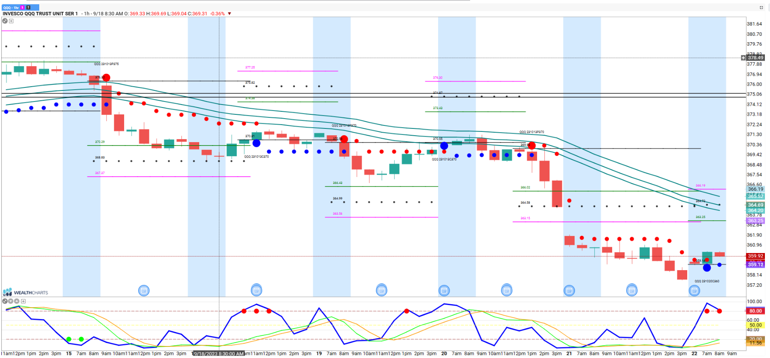The height and width of the screenshot is (358, 770).
Task: Click the disable icon in price pane corner
Action: (x=5, y=20)
